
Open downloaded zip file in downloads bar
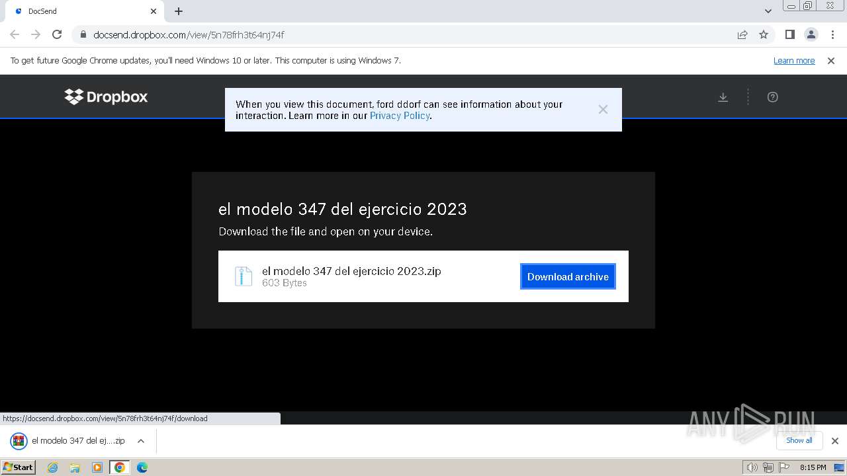(x=67, y=441)
